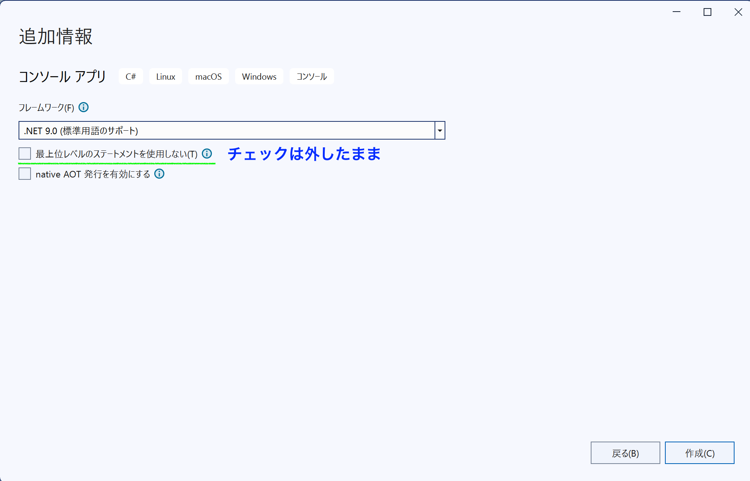Minimize the dialog window
750x481 pixels.
pyautogui.click(x=676, y=12)
